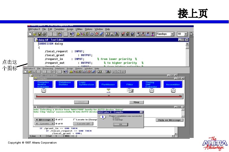
Task: Open the Fixedsys font dropdown
Action: [172, 34]
